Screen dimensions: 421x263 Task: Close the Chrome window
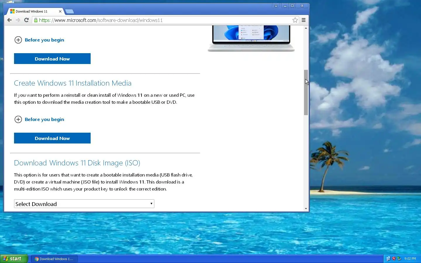click(x=302, y=6)
